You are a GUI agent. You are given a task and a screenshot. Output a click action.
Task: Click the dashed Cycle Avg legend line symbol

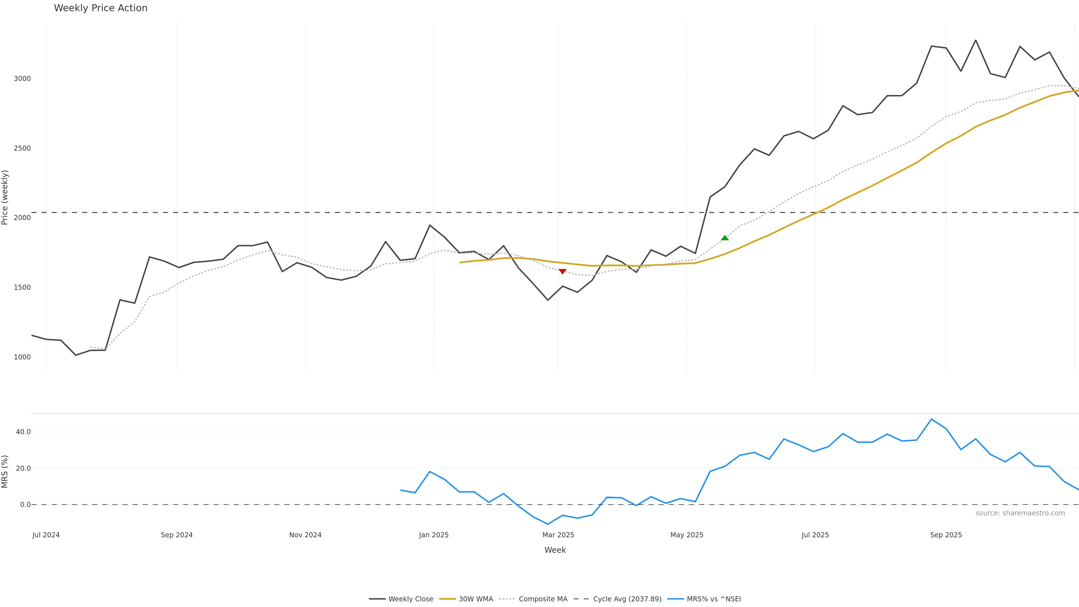click(581, 599)
